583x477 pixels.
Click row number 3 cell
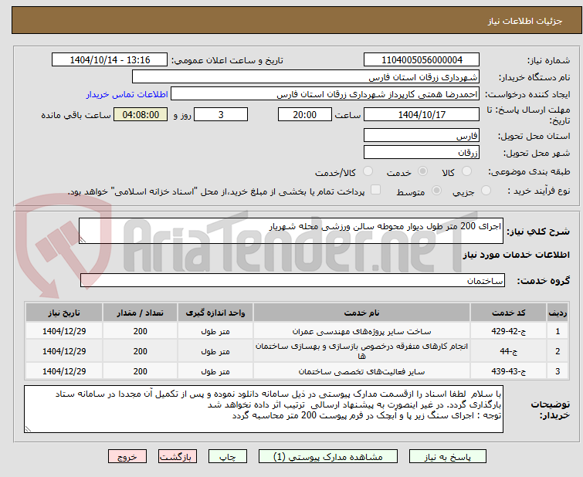click(558, 371)
